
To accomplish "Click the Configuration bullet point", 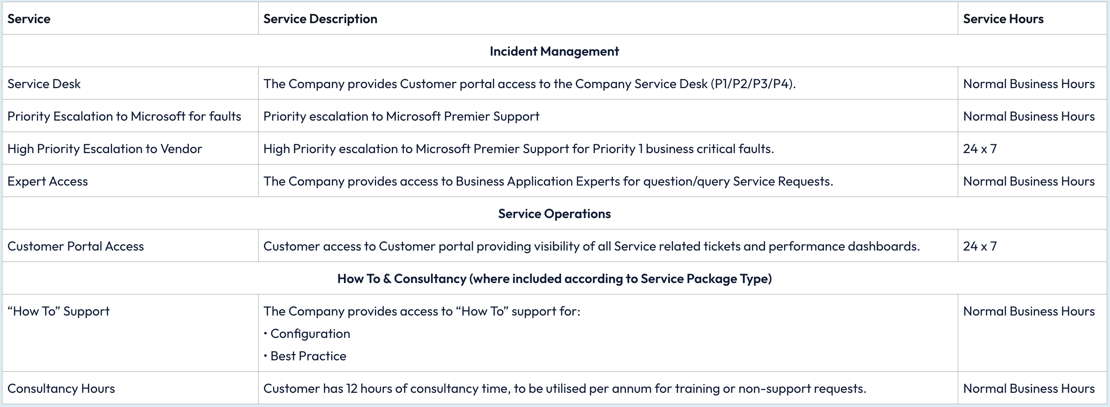I will 310,334.
